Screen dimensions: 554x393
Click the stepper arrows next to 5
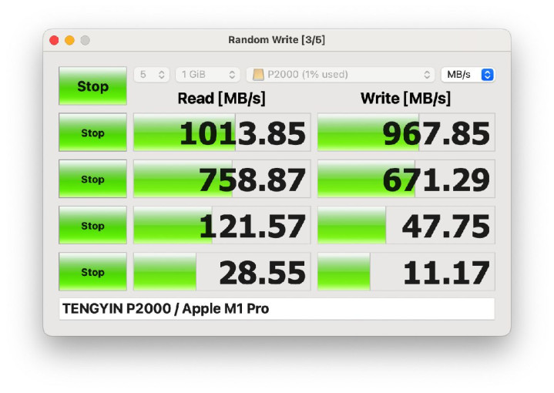[162, 75]
